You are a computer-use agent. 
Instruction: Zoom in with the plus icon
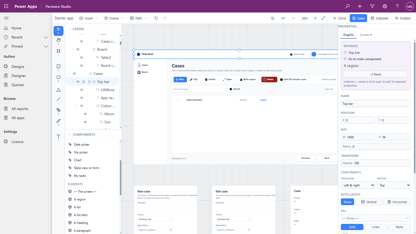(x=315, y=18)
